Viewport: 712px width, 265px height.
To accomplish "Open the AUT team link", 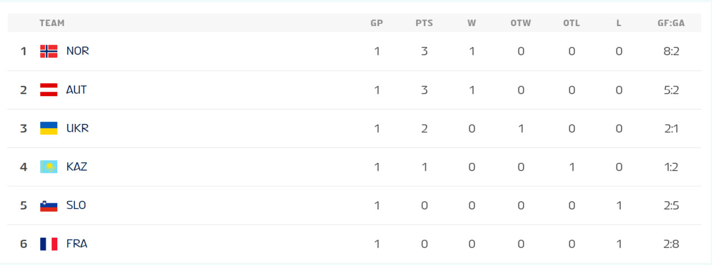I will click(76, 90).
